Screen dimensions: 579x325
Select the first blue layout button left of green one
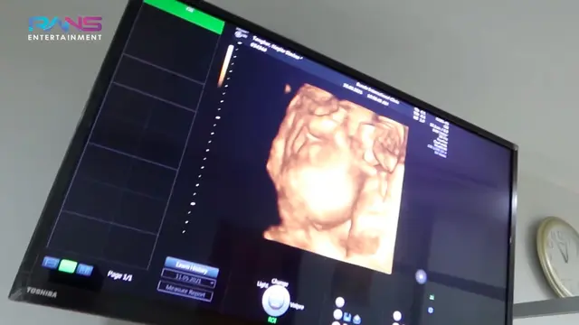click(x=51, y=263)
